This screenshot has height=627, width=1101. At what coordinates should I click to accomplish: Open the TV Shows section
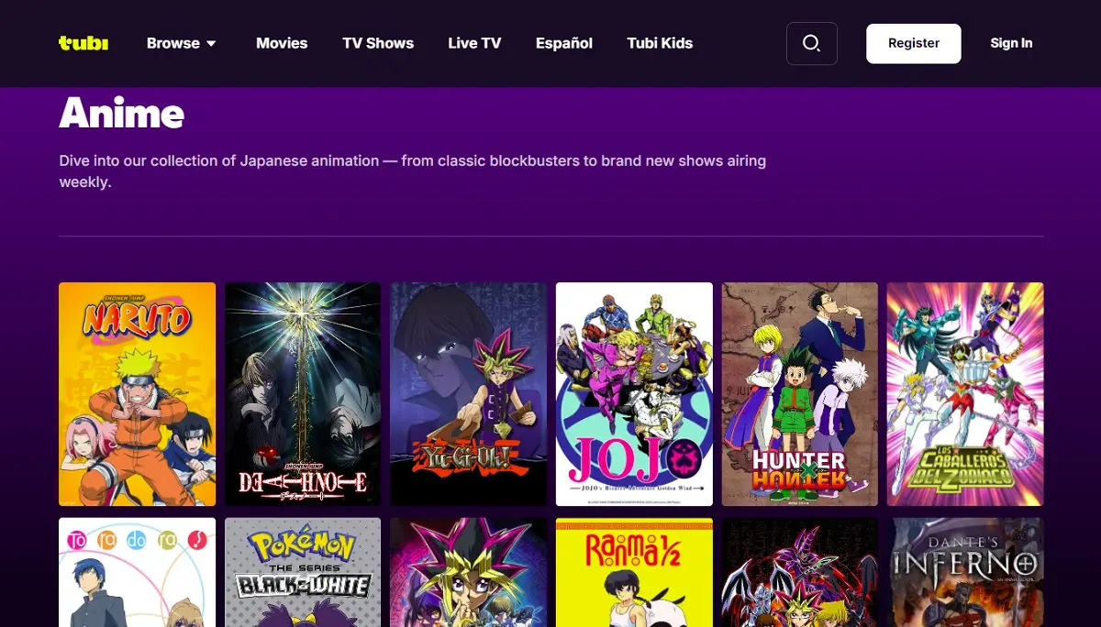378,43
